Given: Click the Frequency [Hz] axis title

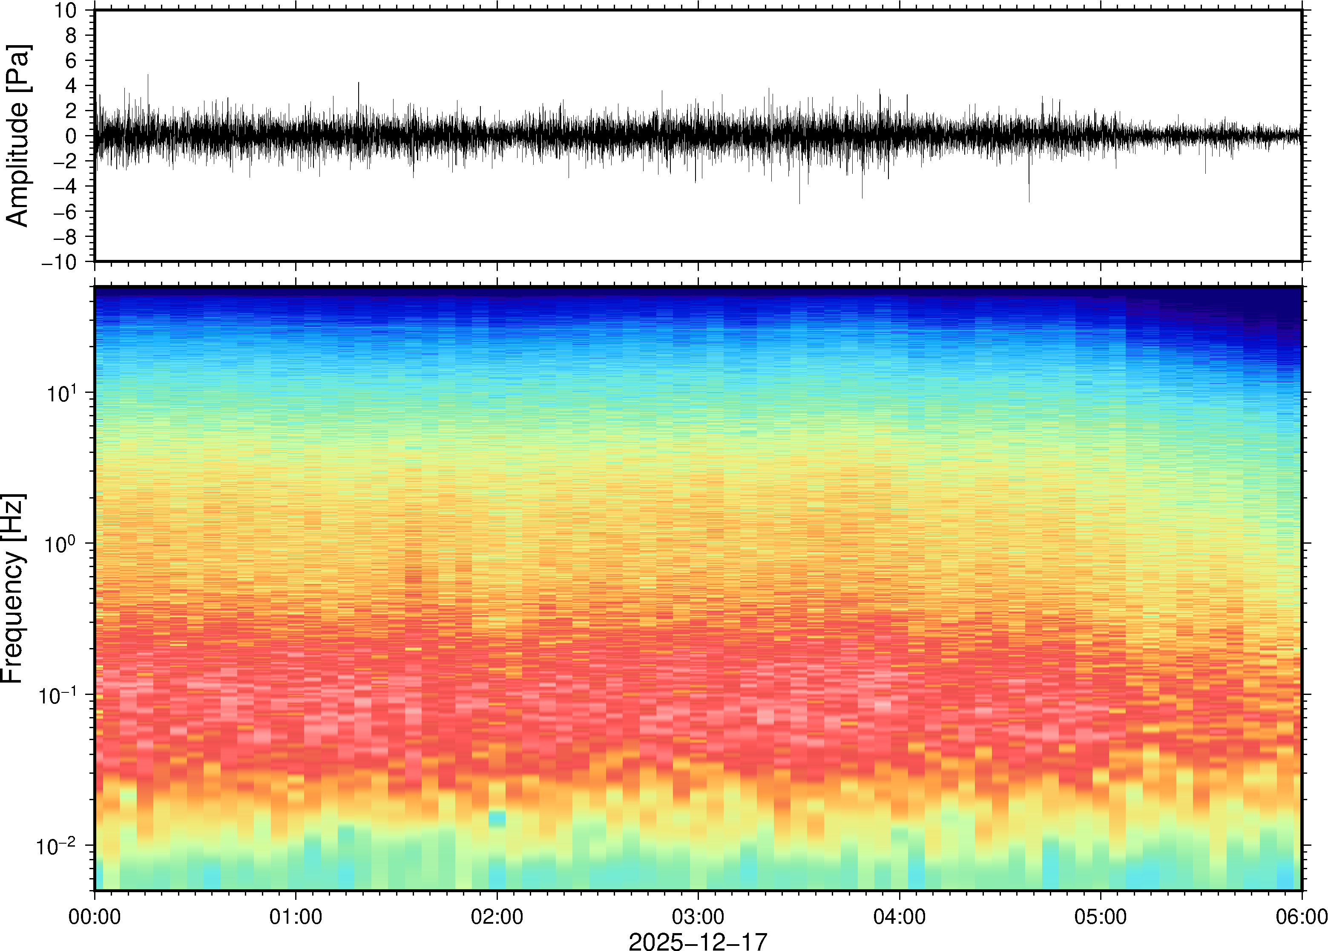Looking at the screenshot, I should pos(13,588).
